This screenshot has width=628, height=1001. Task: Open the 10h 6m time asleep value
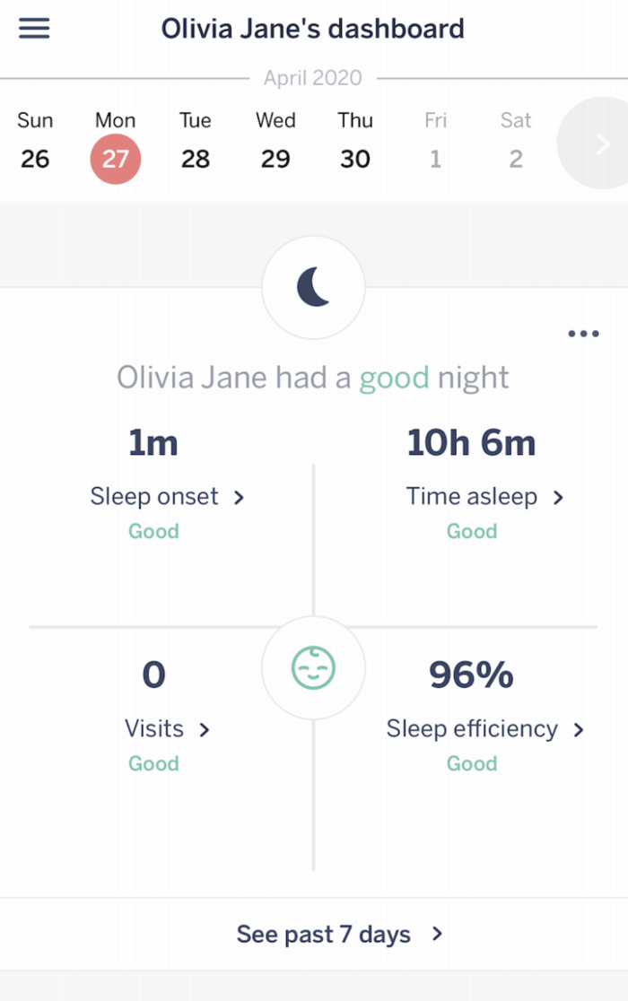[471, 442]
